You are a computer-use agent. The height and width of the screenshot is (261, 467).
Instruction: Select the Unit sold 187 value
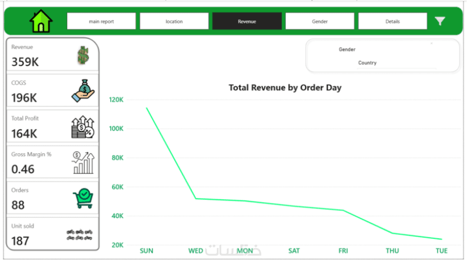tap(20, 241)
